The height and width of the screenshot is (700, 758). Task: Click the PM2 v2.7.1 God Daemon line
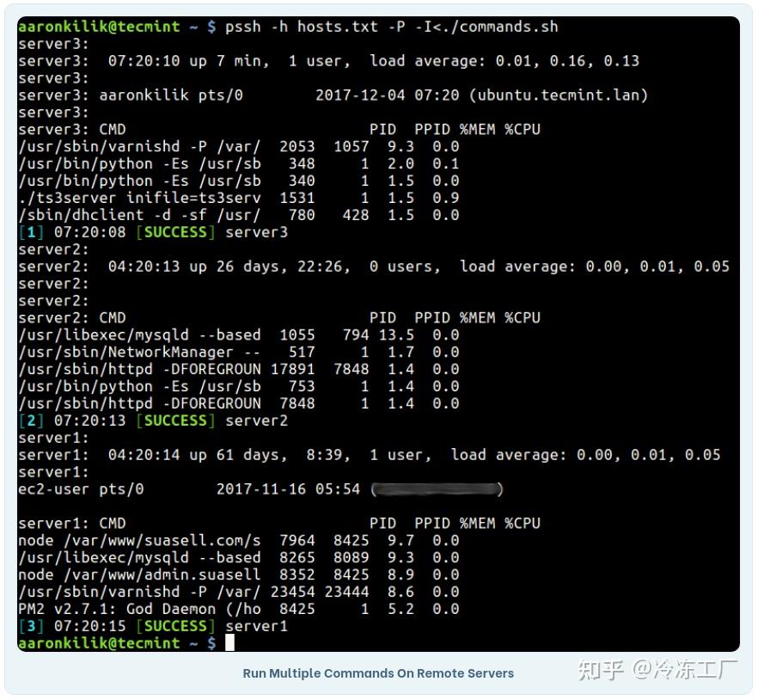[239, 609]
